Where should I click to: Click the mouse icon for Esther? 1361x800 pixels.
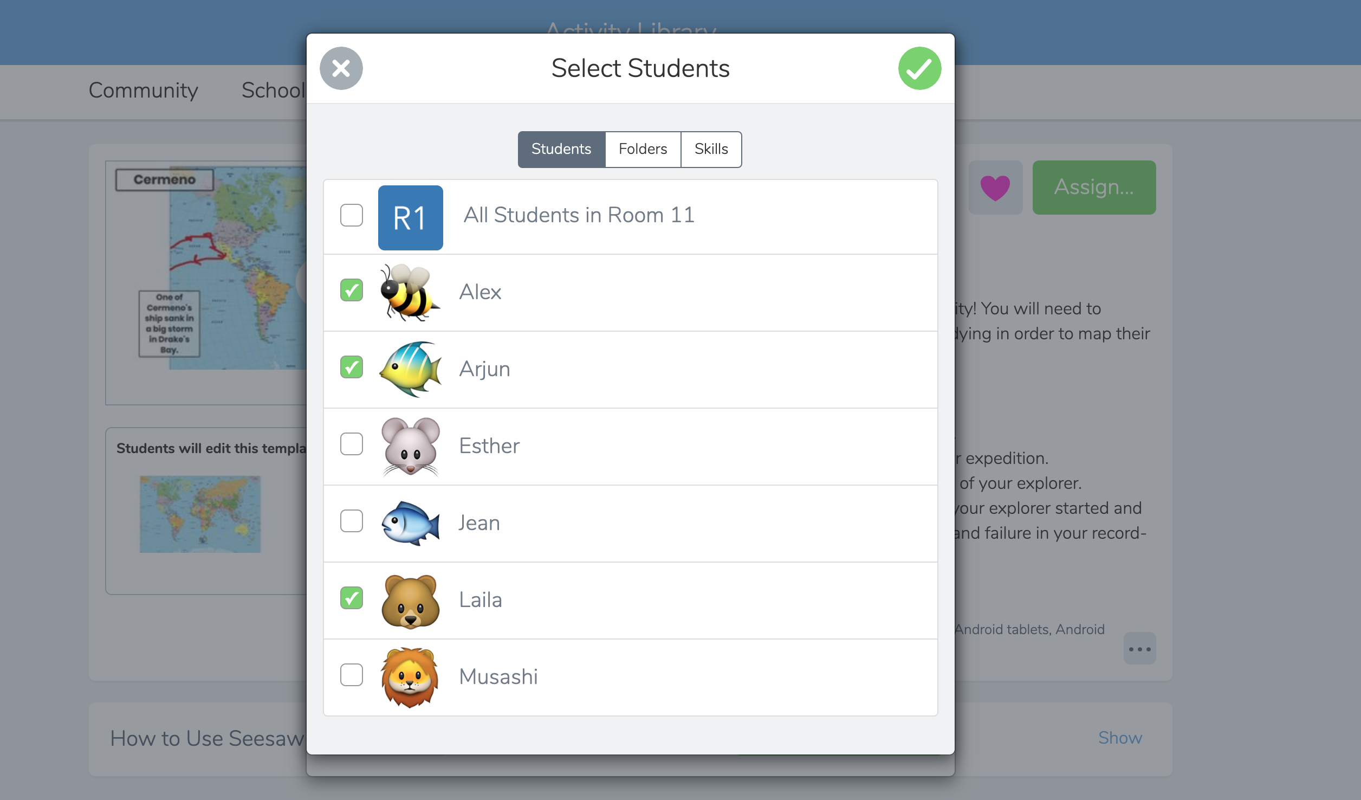click(x=409, y=446)
